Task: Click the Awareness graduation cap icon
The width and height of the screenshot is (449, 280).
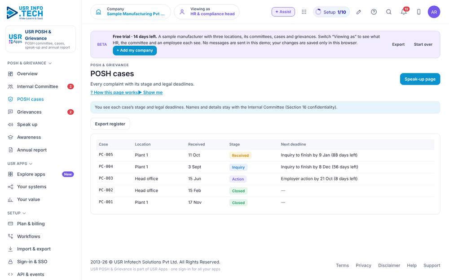Action: (10, 137)
